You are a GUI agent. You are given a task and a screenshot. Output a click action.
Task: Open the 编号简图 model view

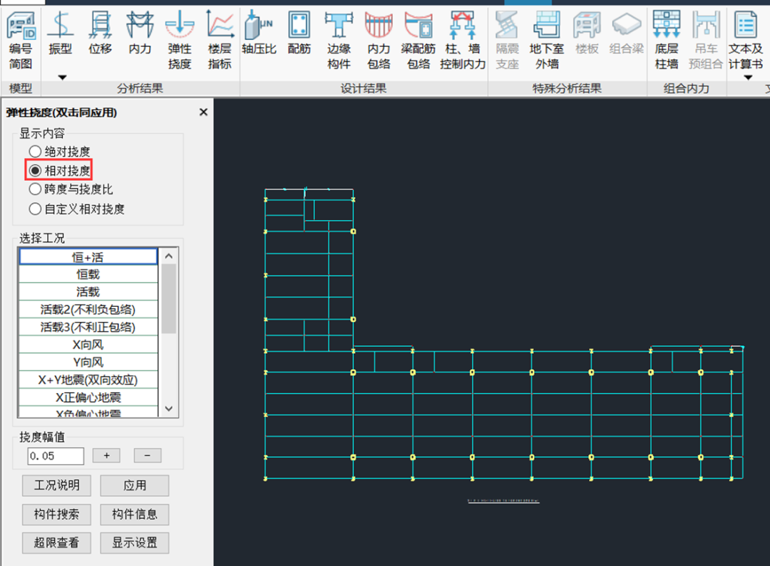[x=21, y=41]
